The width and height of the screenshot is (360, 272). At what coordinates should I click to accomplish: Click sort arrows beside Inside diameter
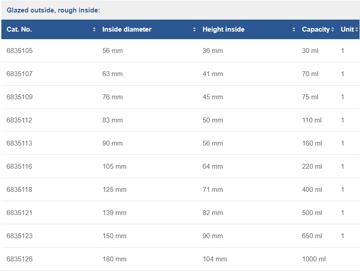pyautogui.click(x=194, y=29)
